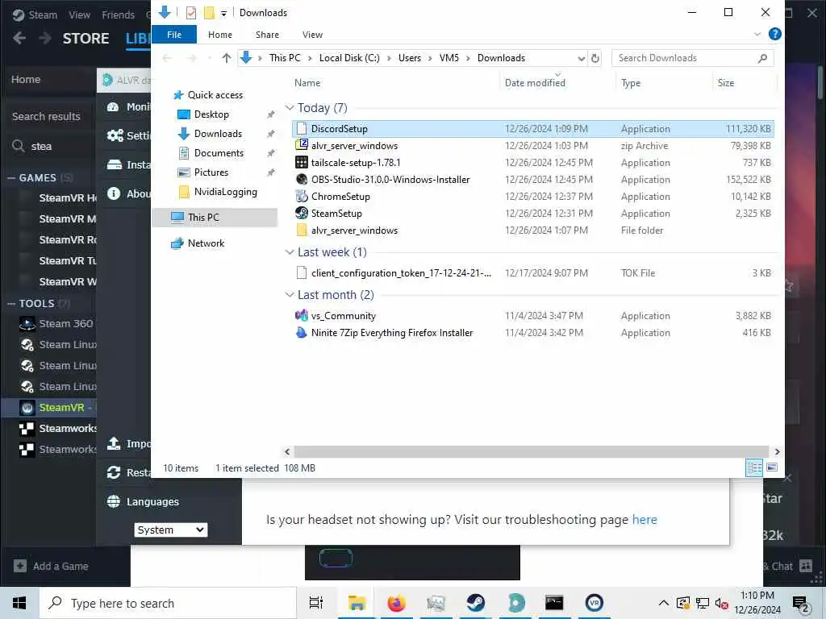Open the Friends menu in Steam window

click(118, 15)
